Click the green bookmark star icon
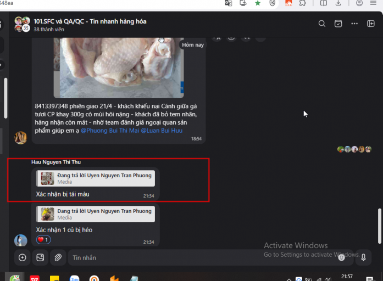The width and height of the screenshot is (383, 281). 258,3
